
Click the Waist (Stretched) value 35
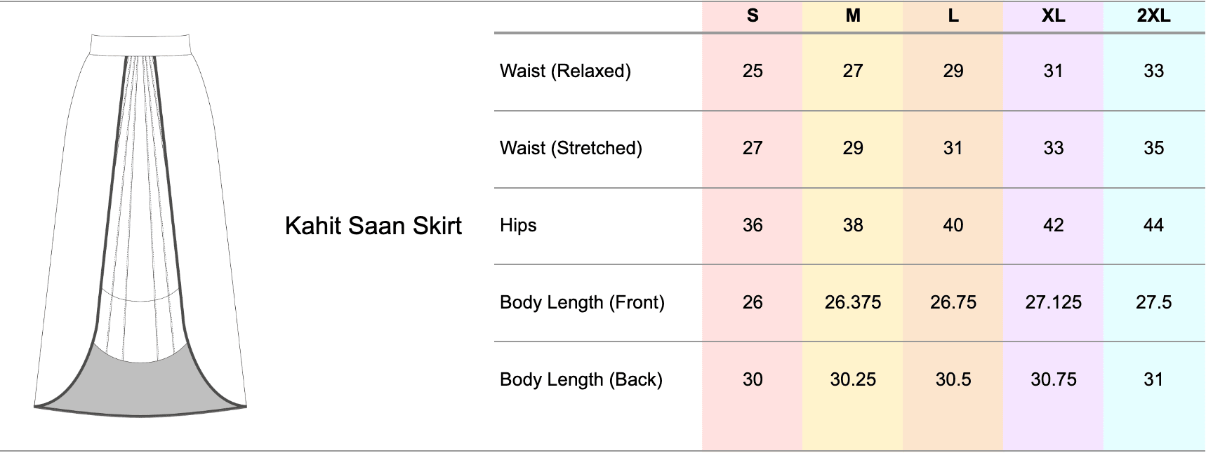click(x=1153, y=148)
